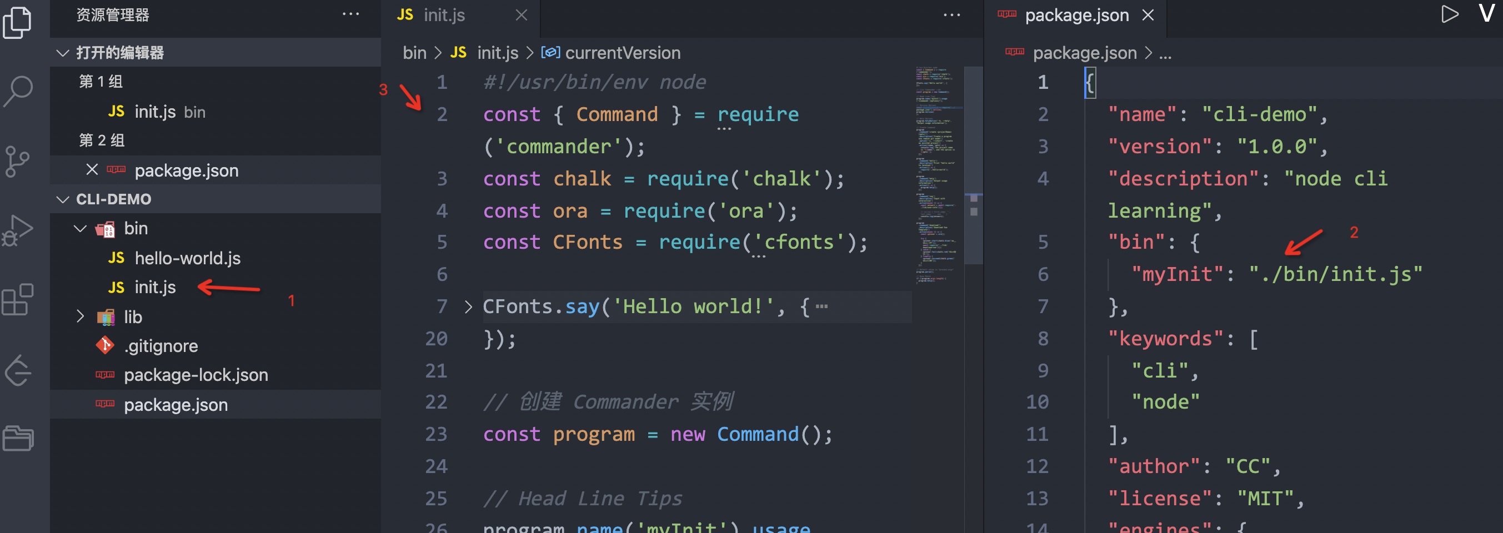Switch to the package.json tab
Screen dimensions: 1503x533
tap(1076, 15)
